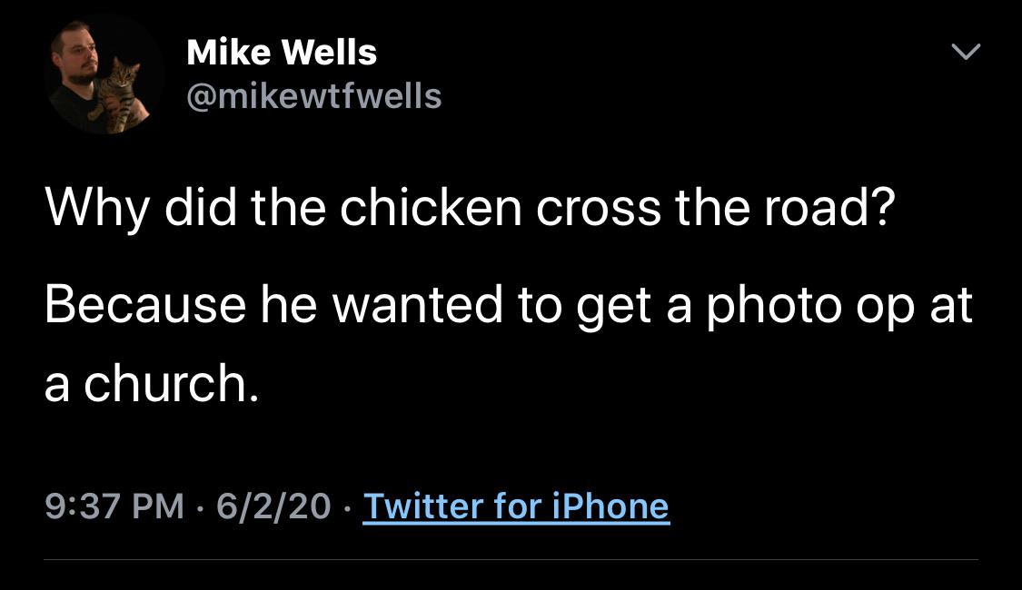Follow the Twitter for iPhone link
The height and width of the screenshot is (590, 1022).
click(516, 506)
